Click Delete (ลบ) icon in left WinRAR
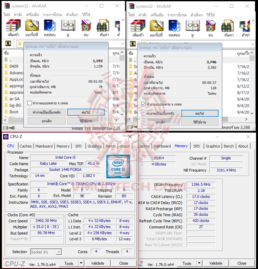 86,25
